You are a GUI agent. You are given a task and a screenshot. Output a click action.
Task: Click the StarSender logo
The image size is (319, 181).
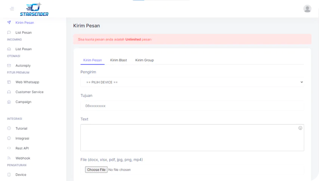(x=34, y=9)
